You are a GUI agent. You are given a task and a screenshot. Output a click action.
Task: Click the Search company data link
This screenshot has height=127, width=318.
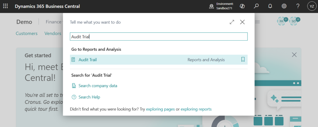pos(98,86)
